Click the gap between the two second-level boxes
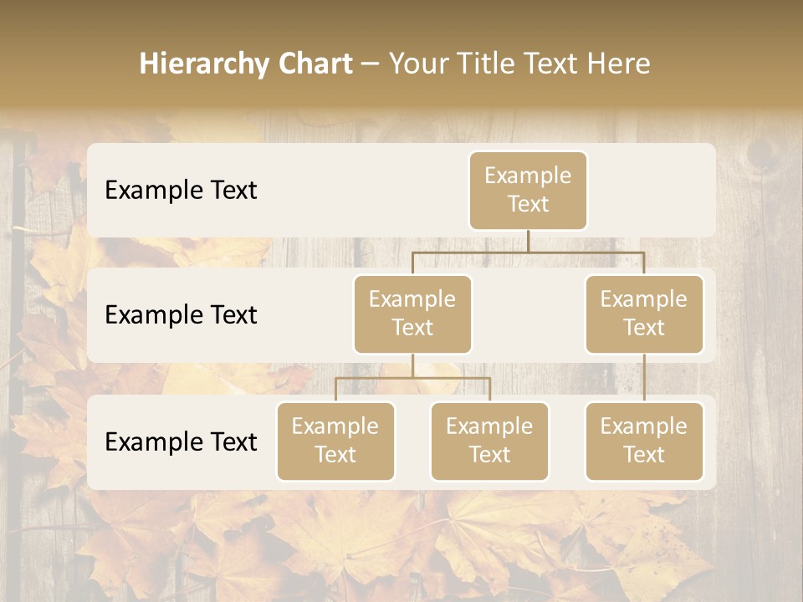Viewport: 803px width, 602px height. (x=528, y=315)
